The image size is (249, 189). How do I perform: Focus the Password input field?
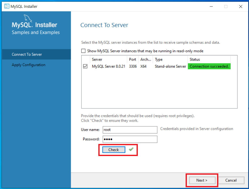point(130,139)
